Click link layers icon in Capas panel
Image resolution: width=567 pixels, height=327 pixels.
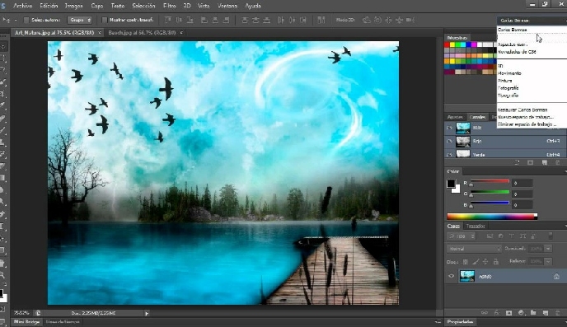pyautogui.click(x=485, y=312)
